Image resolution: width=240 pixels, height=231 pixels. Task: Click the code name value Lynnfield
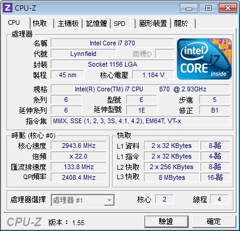tap(83, 54)
